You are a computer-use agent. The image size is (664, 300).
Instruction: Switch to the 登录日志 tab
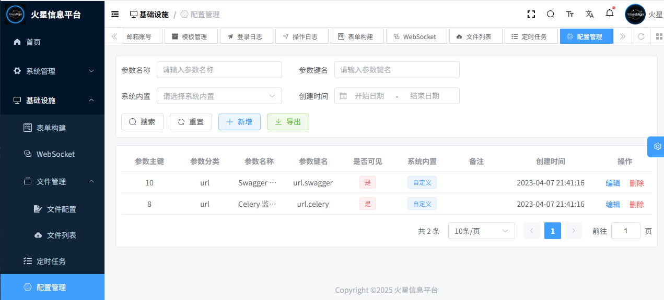(247, 36)
